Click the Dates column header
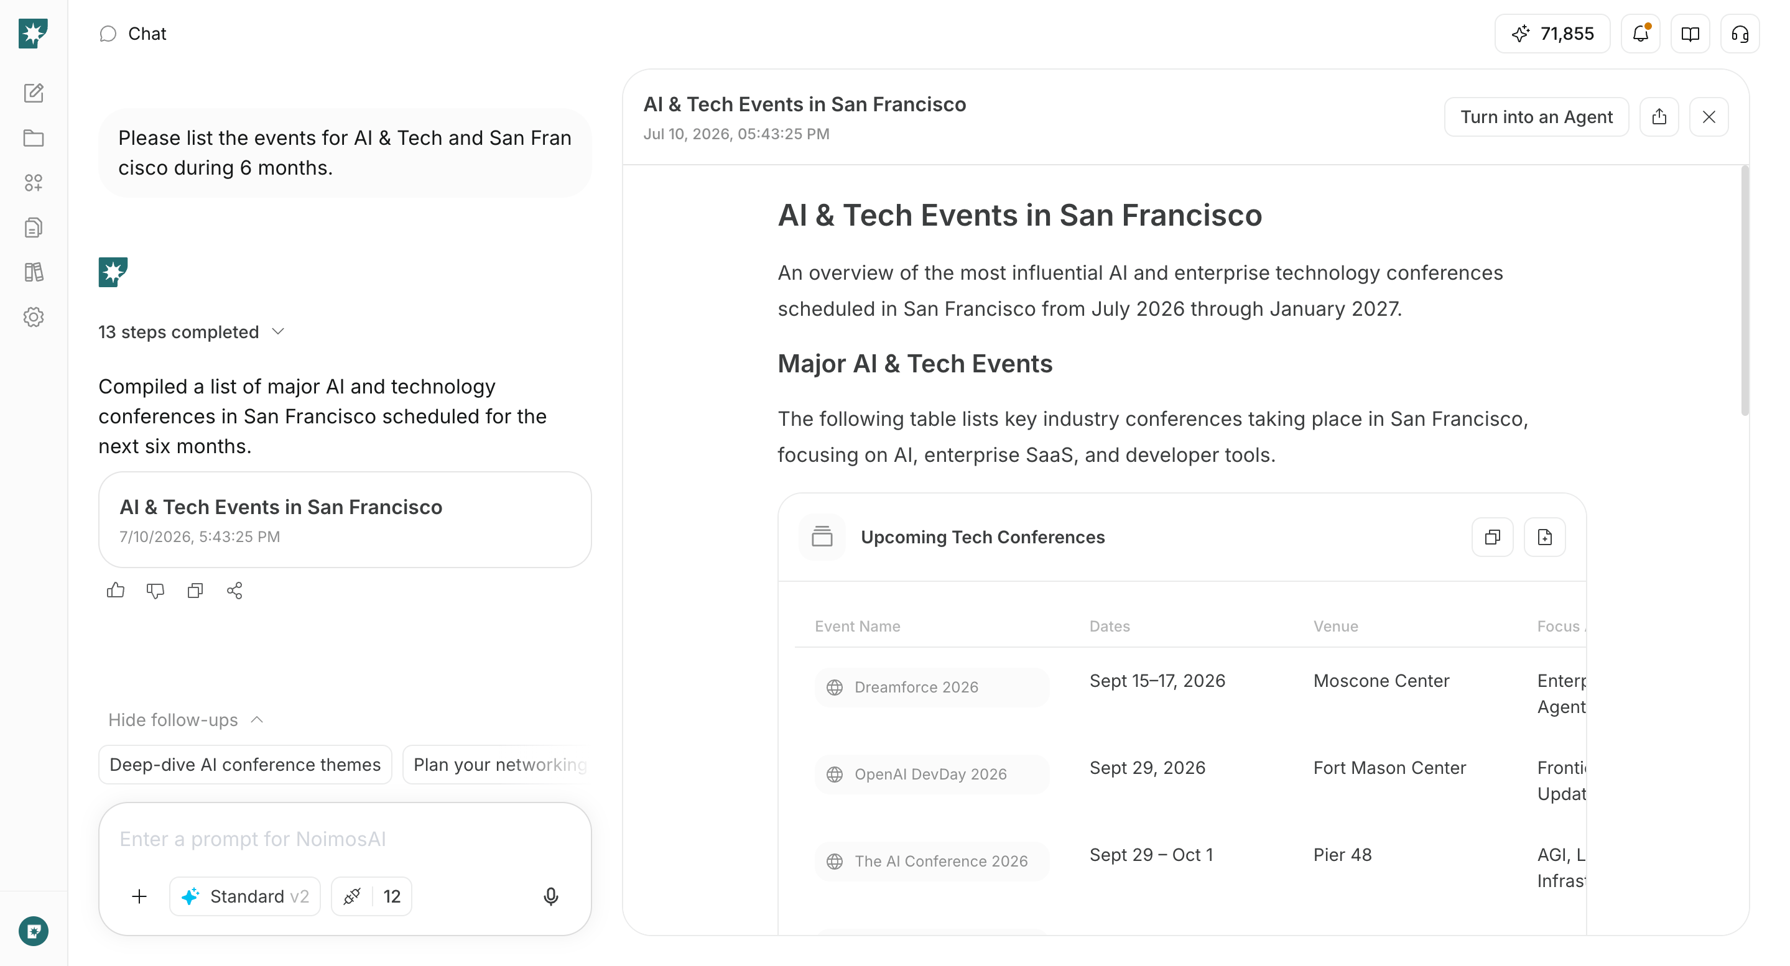 [1109, 626]
